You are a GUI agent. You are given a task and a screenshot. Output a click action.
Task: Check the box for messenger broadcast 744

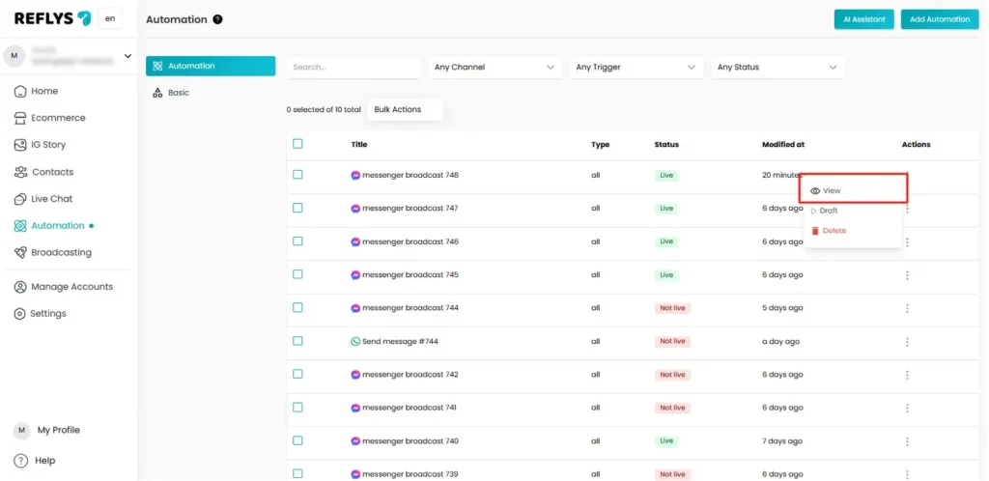297,308
